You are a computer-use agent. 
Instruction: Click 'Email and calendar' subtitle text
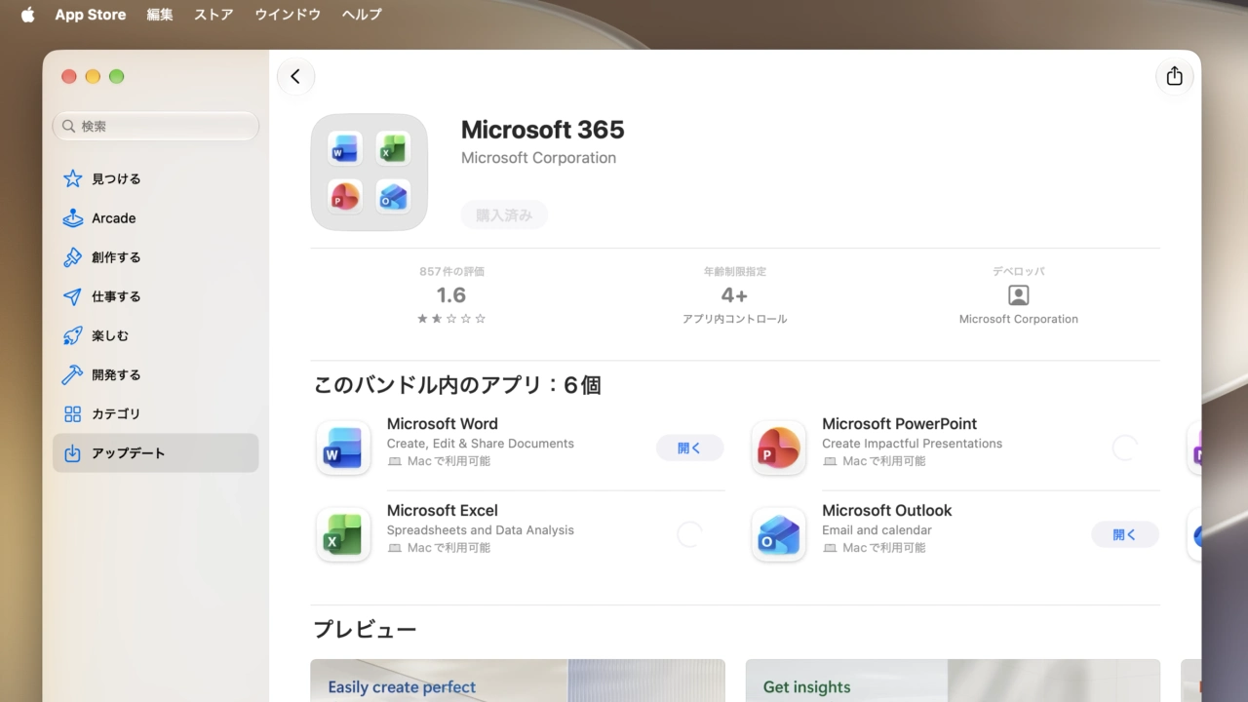877,530
